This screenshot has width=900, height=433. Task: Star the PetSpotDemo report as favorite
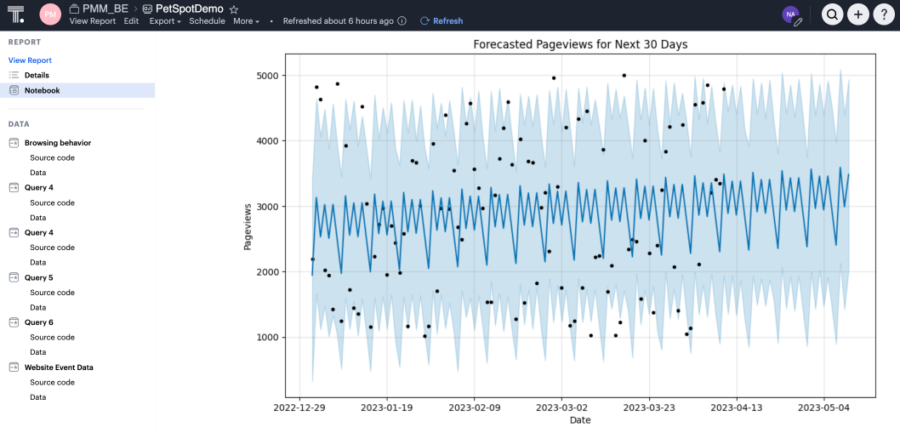(234, 9)
